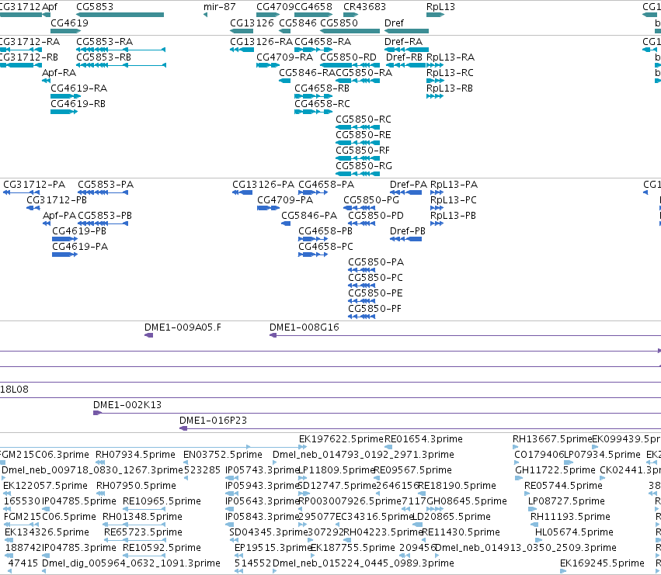The image size is (661, 575).
Task: Select EST RE05744.5prime label
Action: click(564, 486)
